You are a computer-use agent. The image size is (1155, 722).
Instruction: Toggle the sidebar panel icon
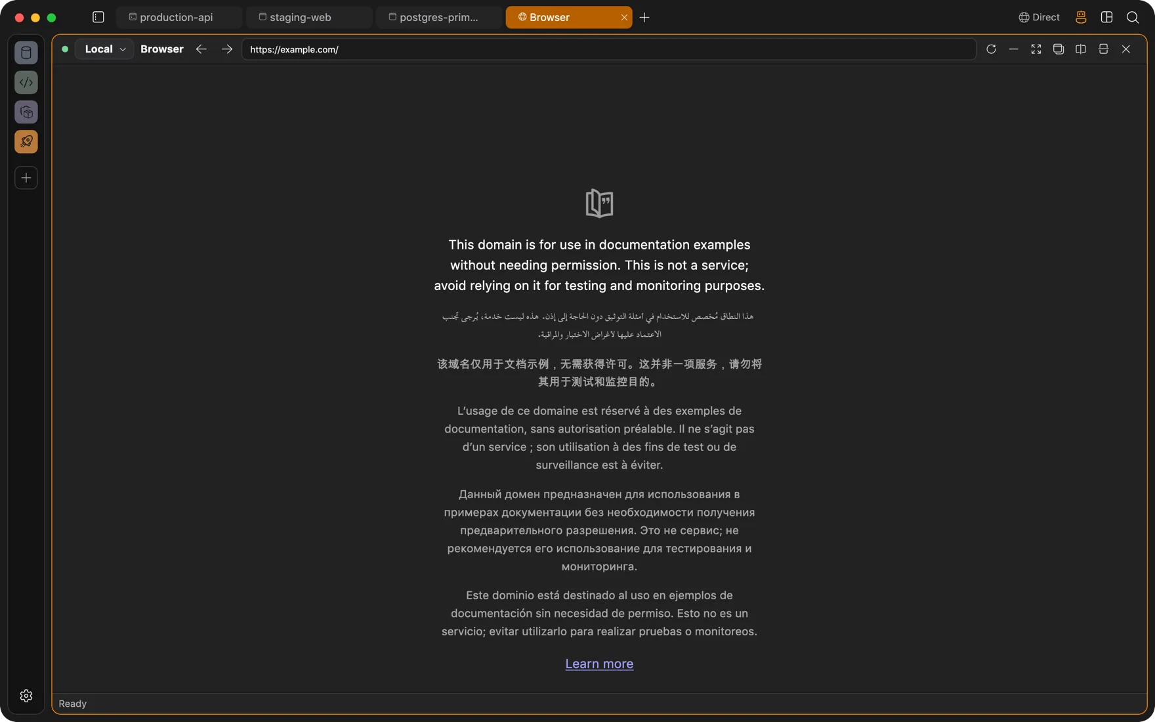pyautogui.click(x=98, y=17)
